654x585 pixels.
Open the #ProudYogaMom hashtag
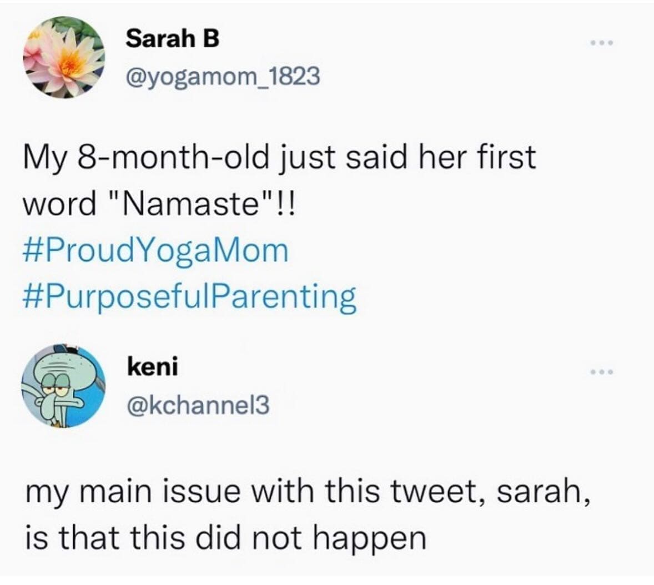[x=156, y=250]
